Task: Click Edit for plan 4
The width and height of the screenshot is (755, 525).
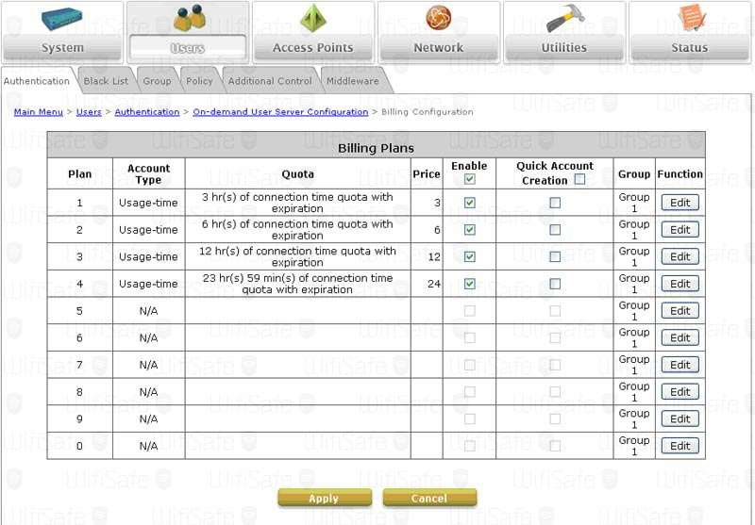Action: coord(679,284)
